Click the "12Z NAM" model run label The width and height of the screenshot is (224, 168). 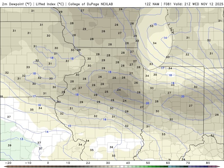[152, 4]
